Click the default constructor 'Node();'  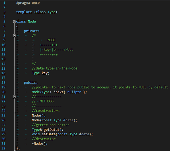coord(38,116)
